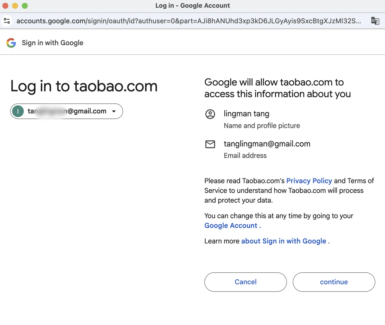This screenshot has height=325, width=385.
Task: Click the green fullscreen window button
Action: tap(25, 6)
